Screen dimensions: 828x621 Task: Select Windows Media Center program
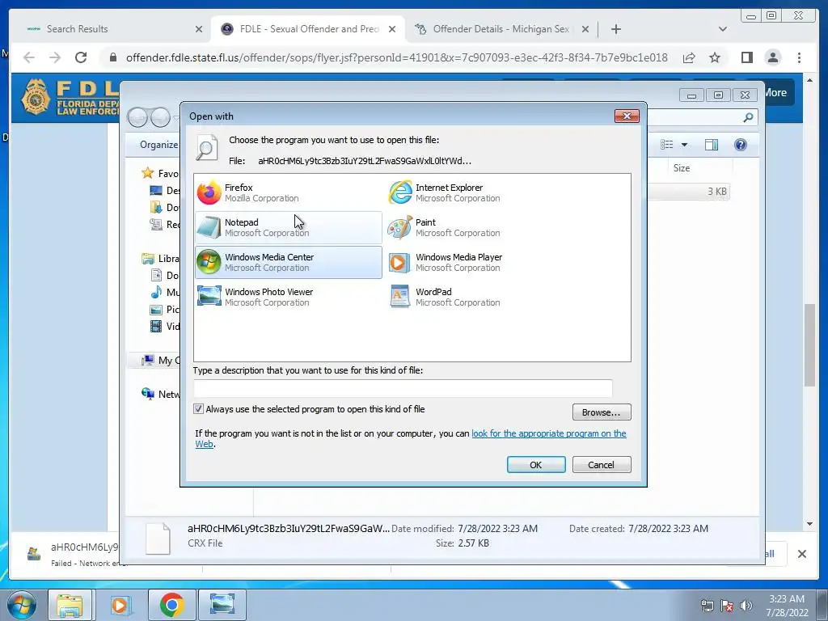click(x=289, y=263)
